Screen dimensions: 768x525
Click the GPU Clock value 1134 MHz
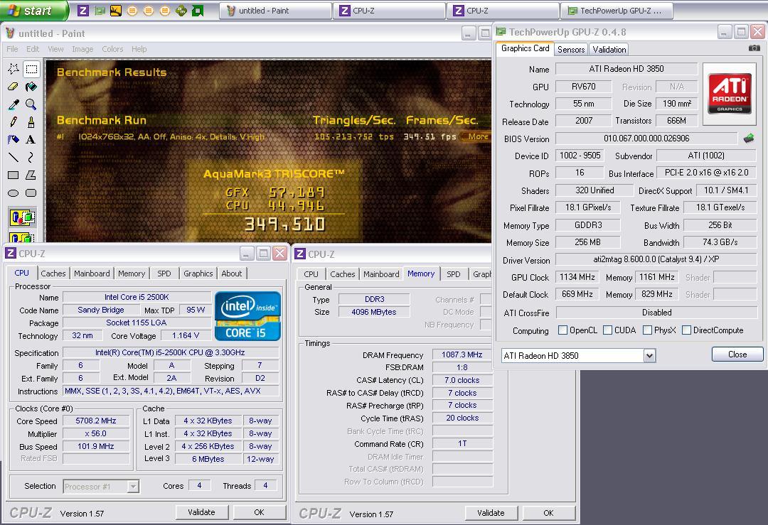577,277
